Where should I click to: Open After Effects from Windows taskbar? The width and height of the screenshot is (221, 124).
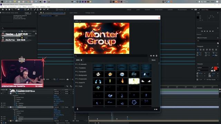pyautogui.click(x=45, y=2)
